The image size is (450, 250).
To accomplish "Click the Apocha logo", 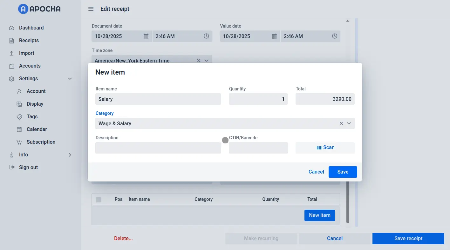I will (39, 9).
